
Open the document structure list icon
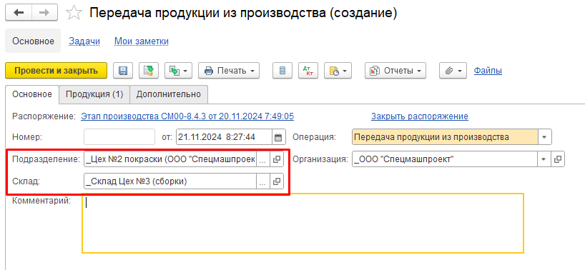click(282, 71)
